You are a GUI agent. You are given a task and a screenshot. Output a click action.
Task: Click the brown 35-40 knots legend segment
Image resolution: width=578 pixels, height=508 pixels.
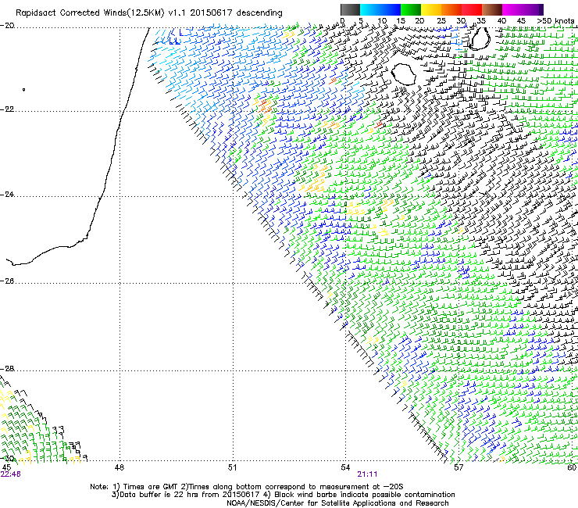coord(492,9)
